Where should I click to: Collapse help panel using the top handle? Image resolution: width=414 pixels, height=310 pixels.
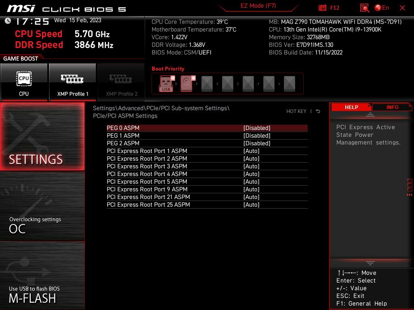[370, 115]
